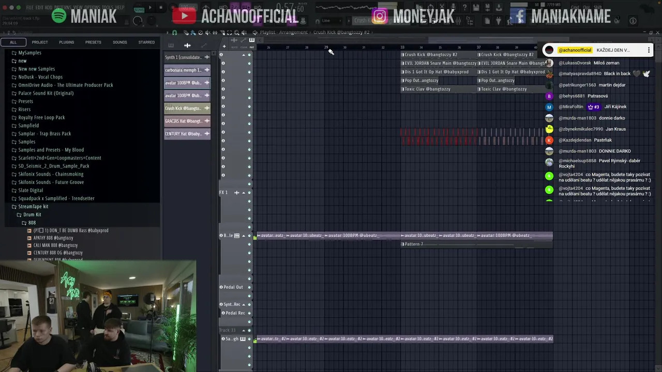This screenshot has height=372, width=662.
Task: Click cross icon on FX 1 track
Action: tap(236, 193)
